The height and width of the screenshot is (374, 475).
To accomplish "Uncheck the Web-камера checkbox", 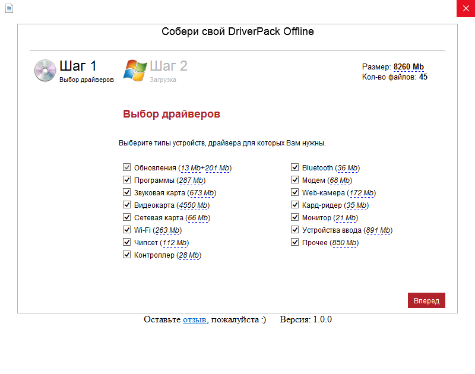I will 294,192.
